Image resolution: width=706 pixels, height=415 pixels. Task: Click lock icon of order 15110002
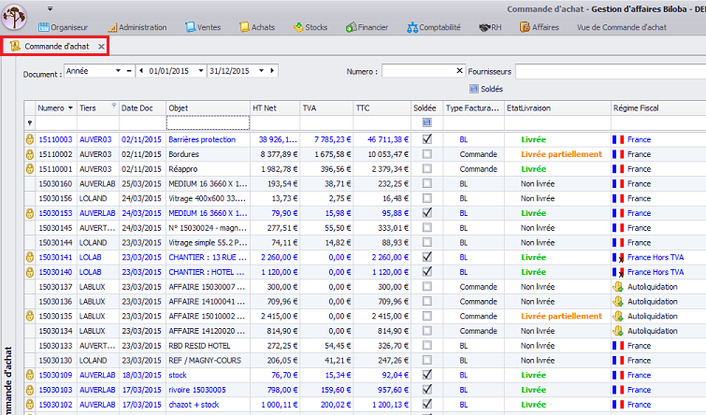[x=30, y=154]
